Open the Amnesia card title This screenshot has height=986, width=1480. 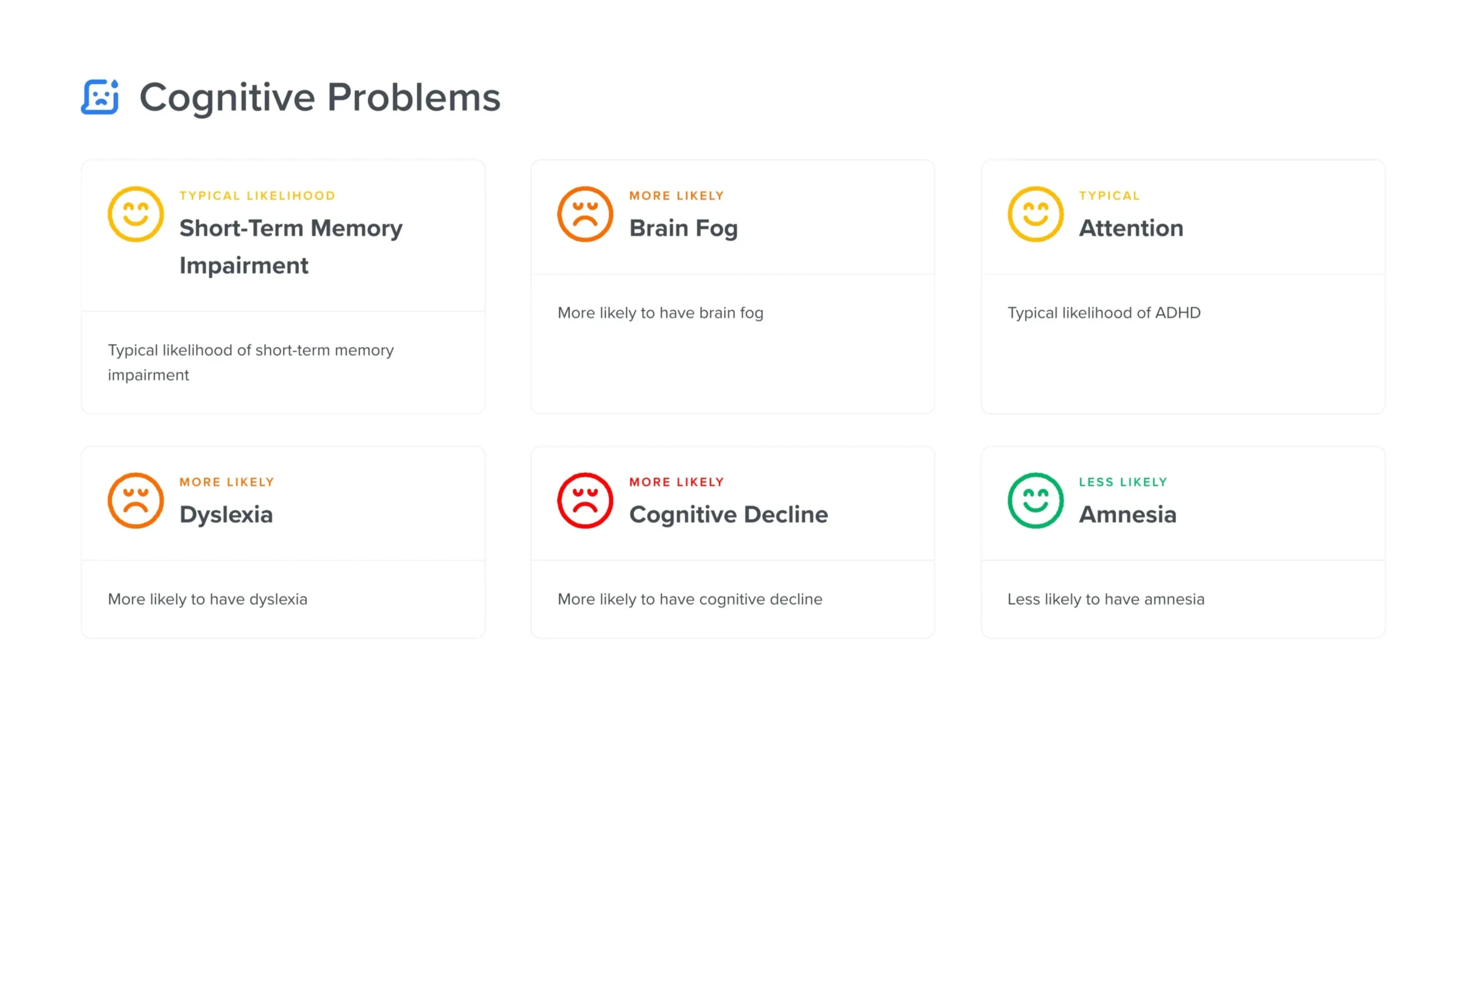[1127, 514]
